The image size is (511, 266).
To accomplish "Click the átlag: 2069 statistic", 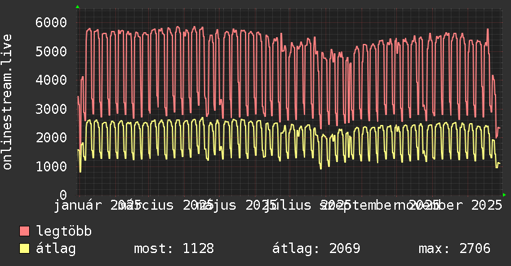I will (x=316, y=249).
